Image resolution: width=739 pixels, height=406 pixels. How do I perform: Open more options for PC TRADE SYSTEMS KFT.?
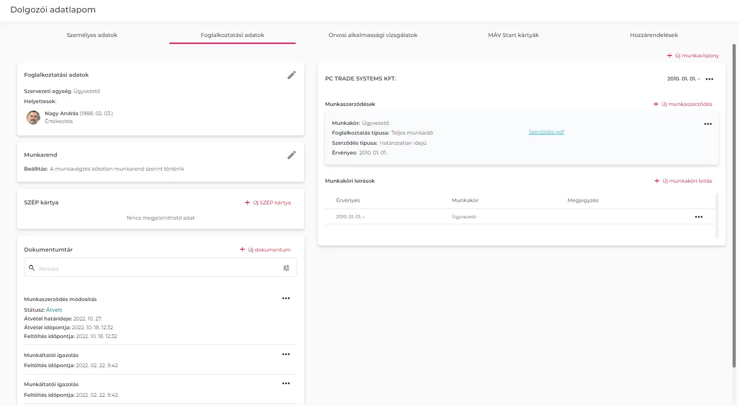pos(709,79)
